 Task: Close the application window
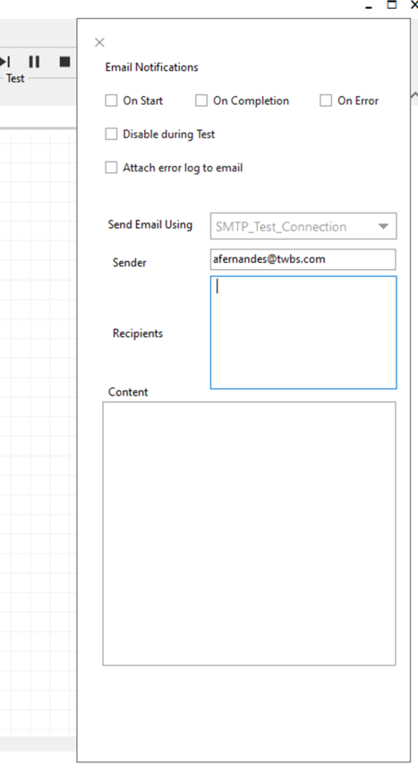414,5
